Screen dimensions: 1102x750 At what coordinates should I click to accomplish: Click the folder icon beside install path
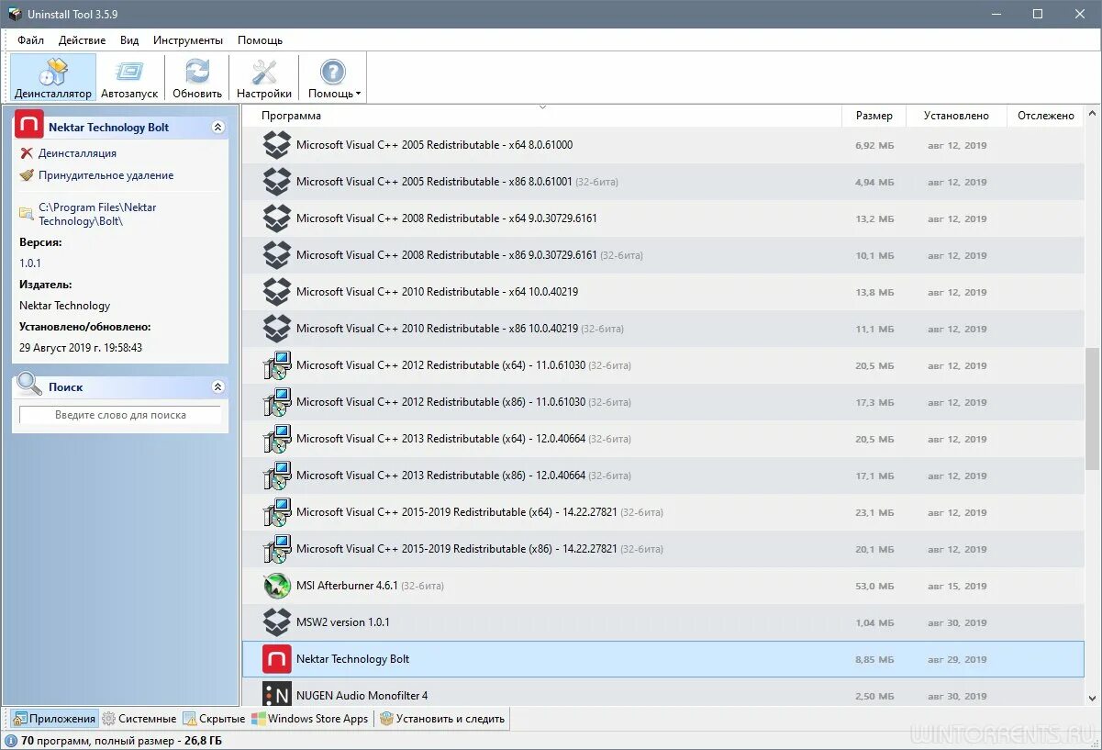27,213
